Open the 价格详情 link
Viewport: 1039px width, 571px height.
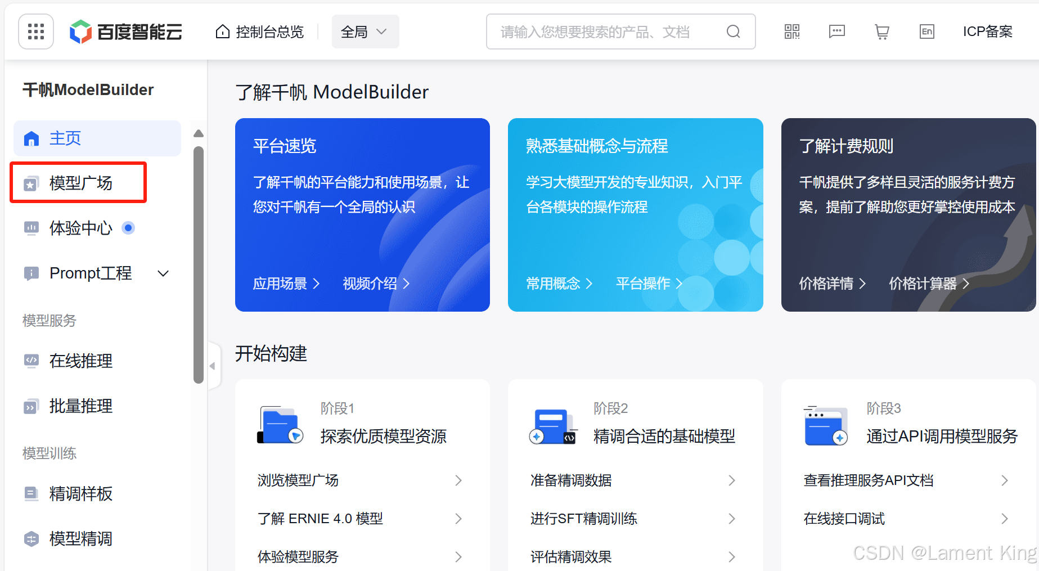click(x=833, y=283)
